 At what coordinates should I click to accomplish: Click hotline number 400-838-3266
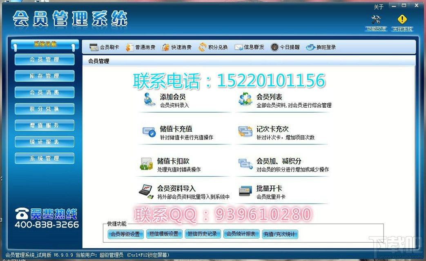coord(47,225)
